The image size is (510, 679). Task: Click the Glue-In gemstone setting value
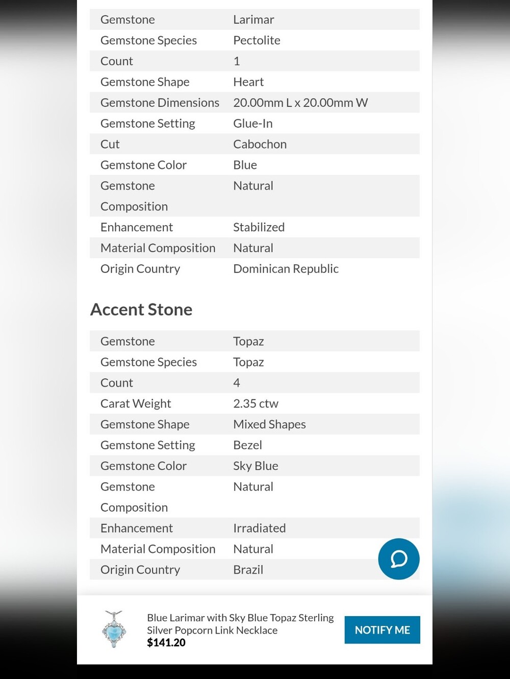tap(252, 124)
